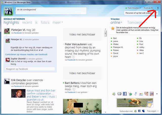This screenshot has height=115, width=162.
Task: Click the penguin profile picture
Action: tap(8, 11)
